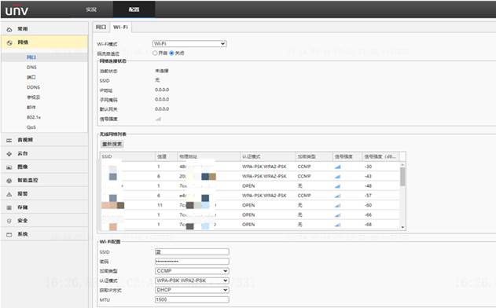The height and width of the screenshot is (308, 496).
Task: Open the 系统 (System) section icon
Action: point(9,235)
